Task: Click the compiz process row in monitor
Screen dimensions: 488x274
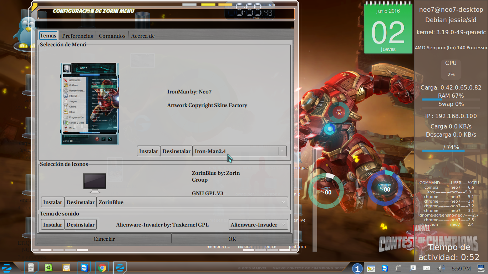Action: point(449,187)
